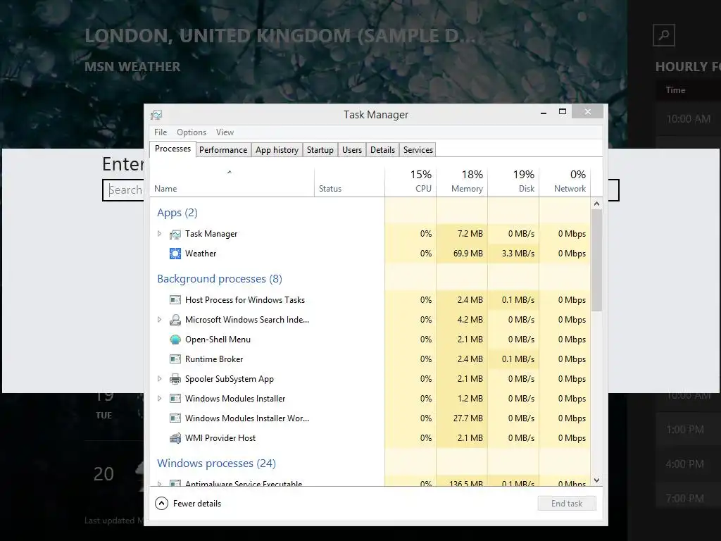721x541 pixels.
Task: Click the Windows Modules Installer icon
Action: coord(175,399)
